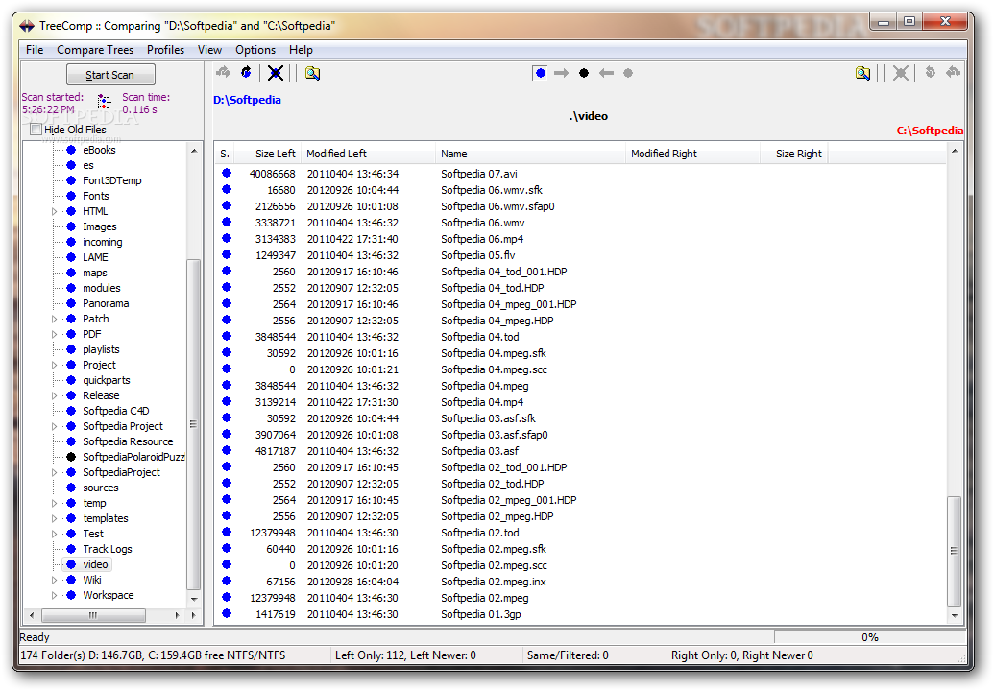The height and width of the screenshot is (691, 994).
Task: Toggle the right arrow left-newer filter
Action: (x=561, y=73)
